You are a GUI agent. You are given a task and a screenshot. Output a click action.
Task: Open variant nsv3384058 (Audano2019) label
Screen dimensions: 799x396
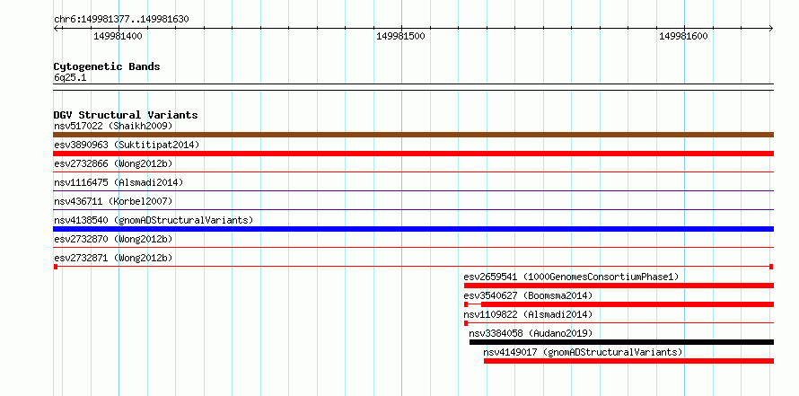[531, 333]
